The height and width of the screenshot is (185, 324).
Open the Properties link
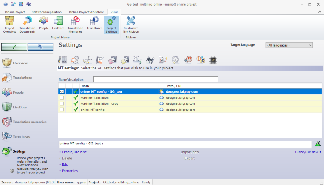pyautogui.click(x=70, y=171)
